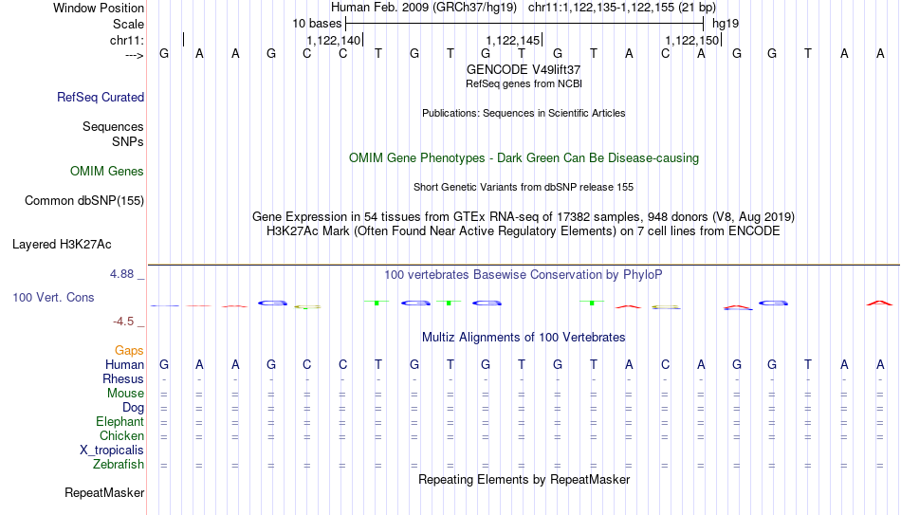Image resolution: width=901 pixels, height=515 pixels.
Task: Click the 1,122,140 position marker
Action: click(x=334, y=40)
